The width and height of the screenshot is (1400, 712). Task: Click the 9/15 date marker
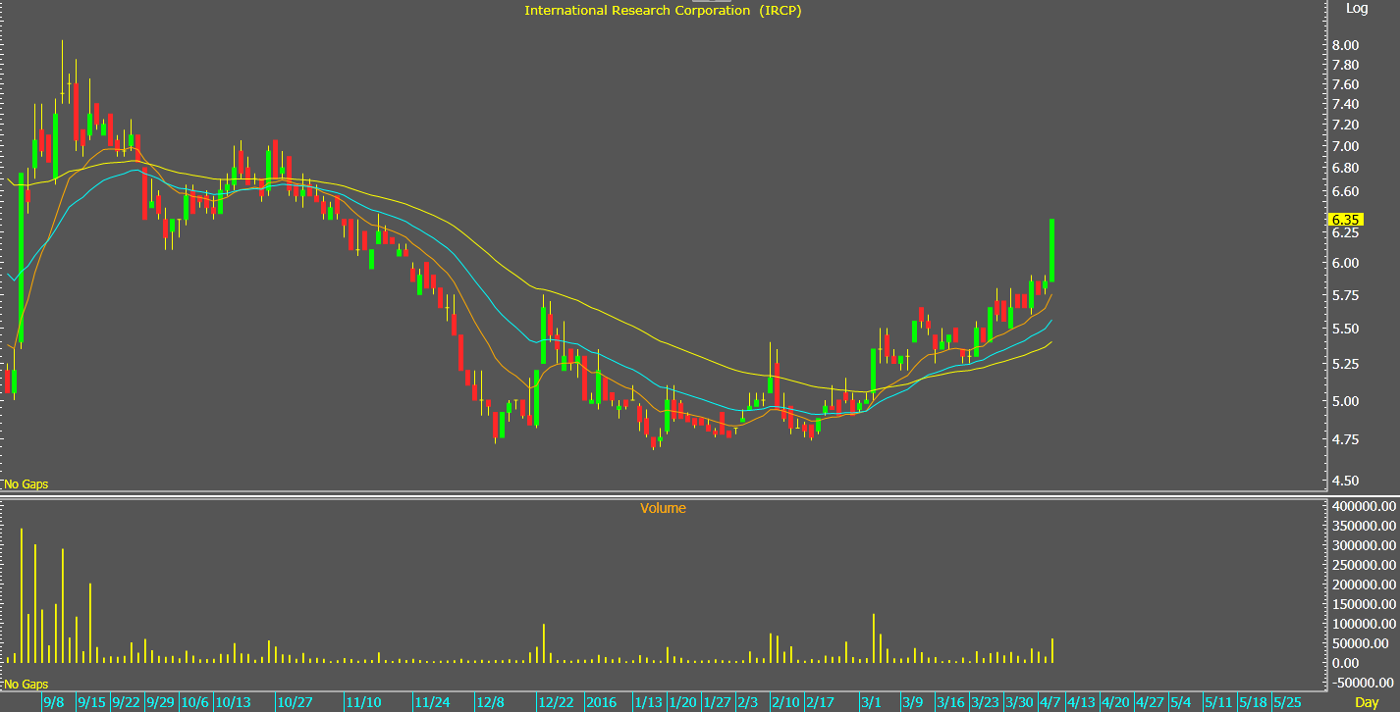pos(92,702)
